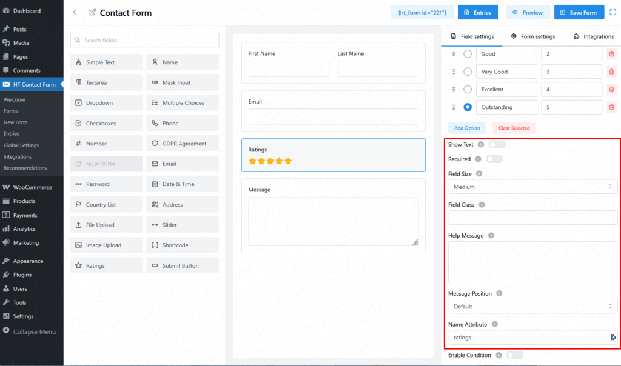Select the Excellent radio button
The width and height of the screenshot is (621, 366).
(468, 90)
